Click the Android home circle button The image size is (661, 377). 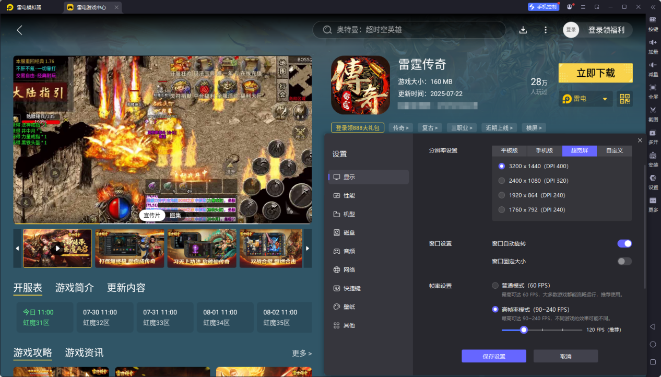pyautogui.click(x=653, y=345)
